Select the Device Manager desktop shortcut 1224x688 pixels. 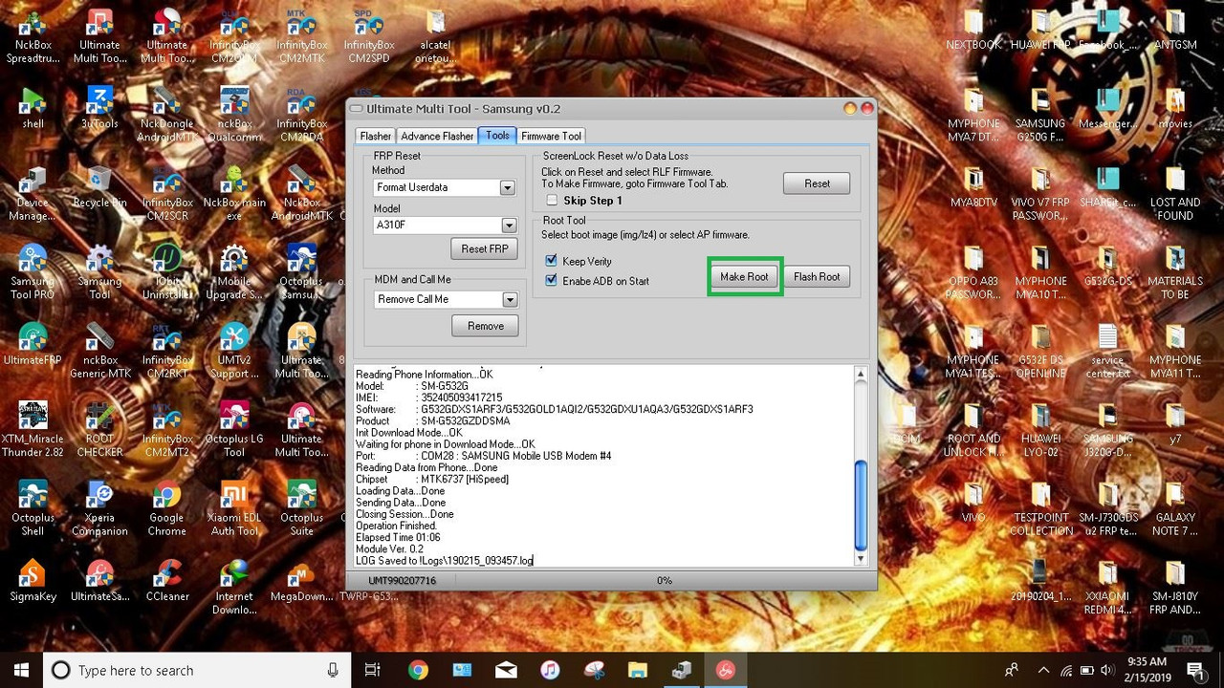pos(33,194)
